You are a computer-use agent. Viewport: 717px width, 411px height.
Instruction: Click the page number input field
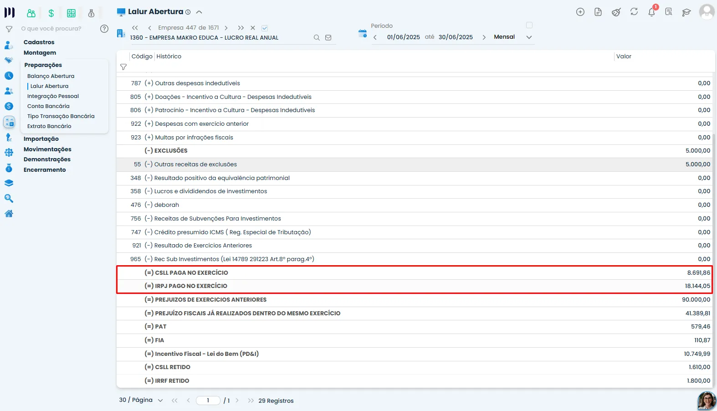(x=208, y=401)
